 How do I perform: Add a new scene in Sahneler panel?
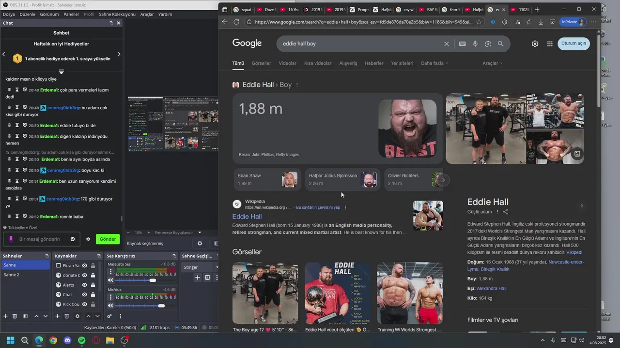coord(6,316)
